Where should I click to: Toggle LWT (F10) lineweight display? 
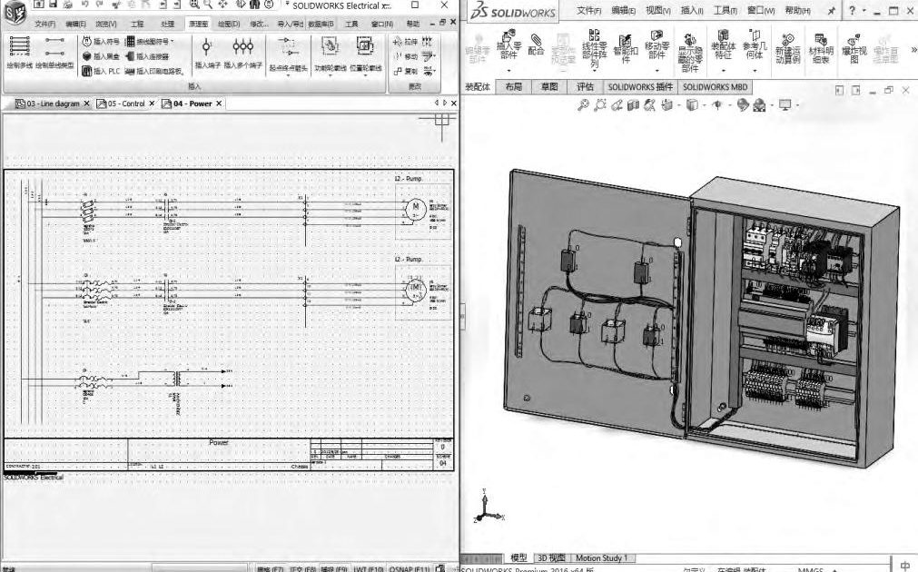[x=369, y=568]
